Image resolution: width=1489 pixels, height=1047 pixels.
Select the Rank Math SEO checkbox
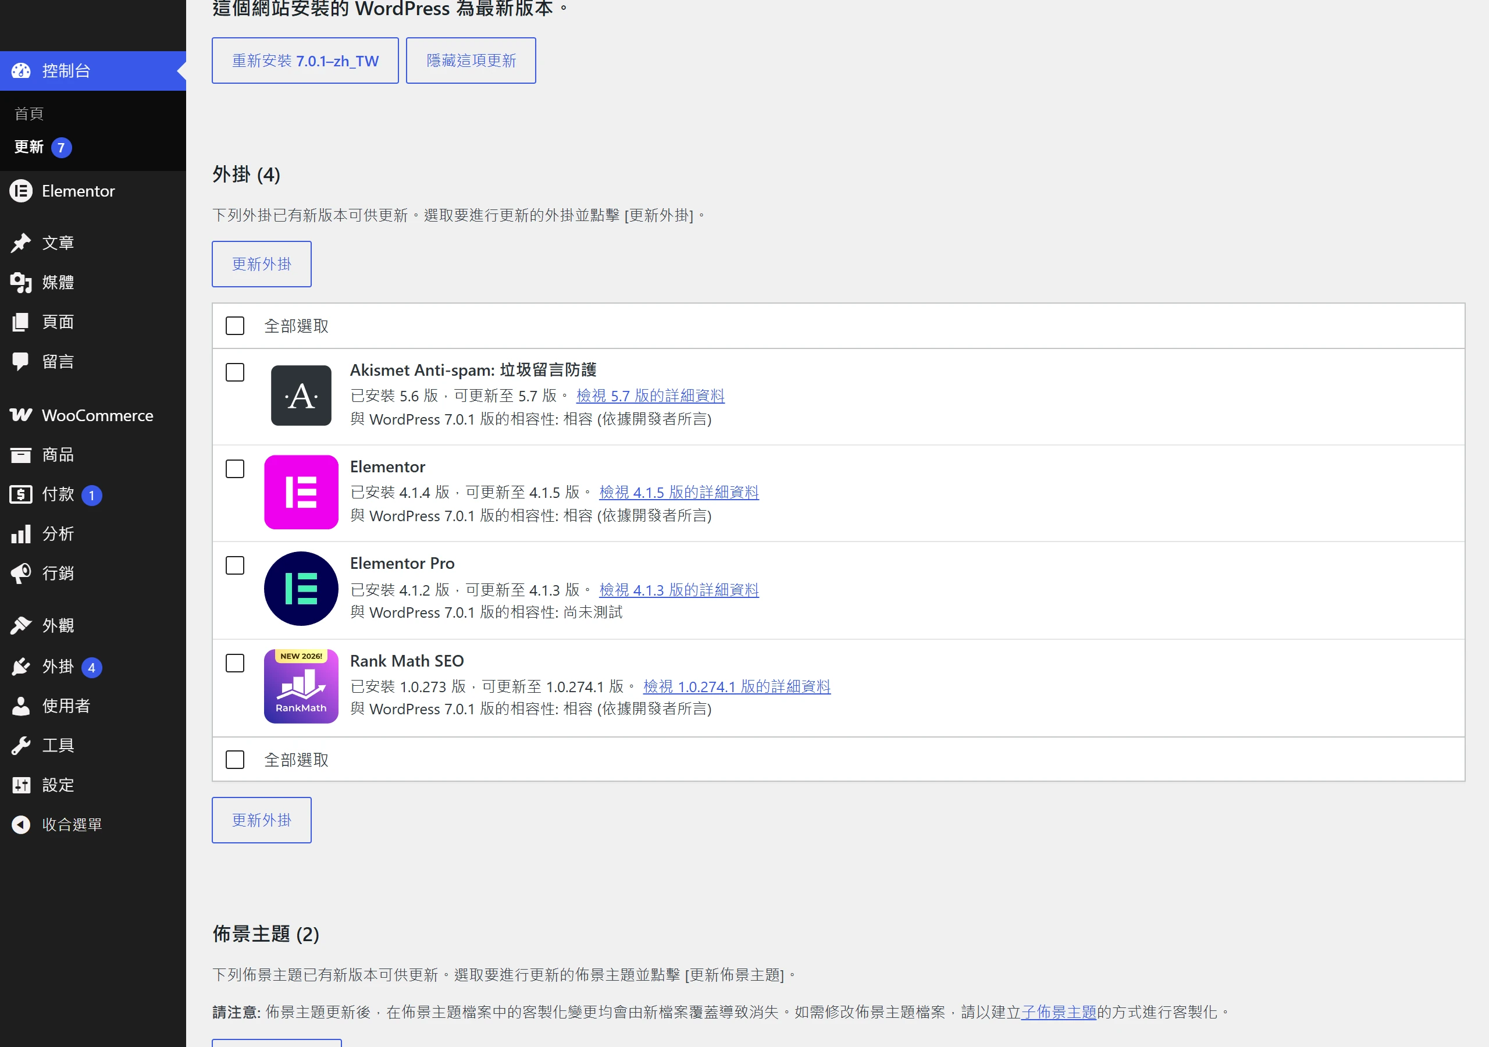(235, 663)
